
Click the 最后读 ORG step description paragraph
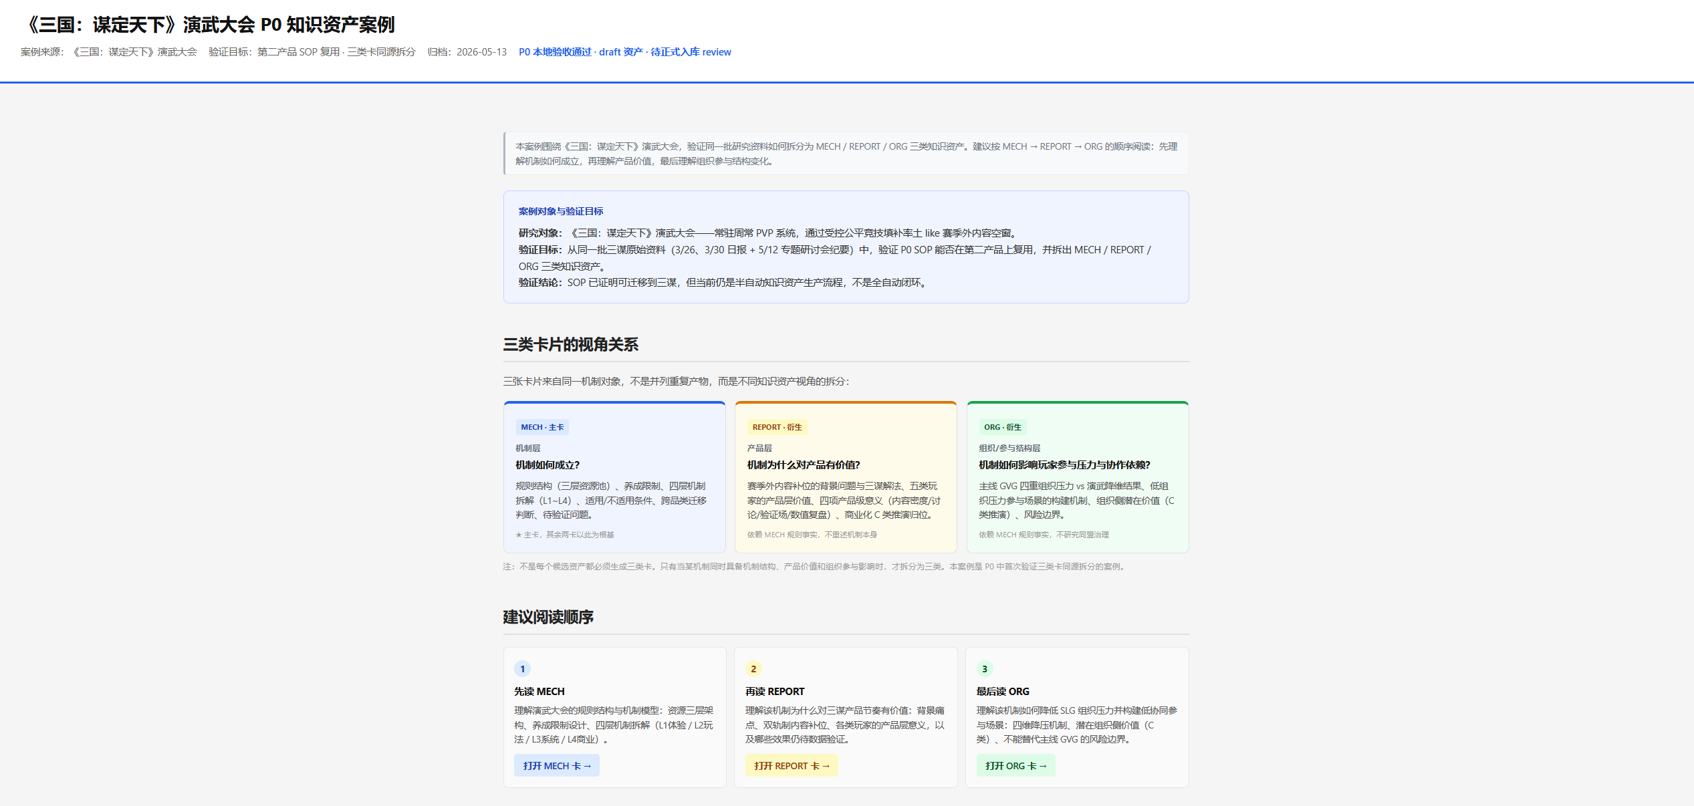[x=1077, y=725]
